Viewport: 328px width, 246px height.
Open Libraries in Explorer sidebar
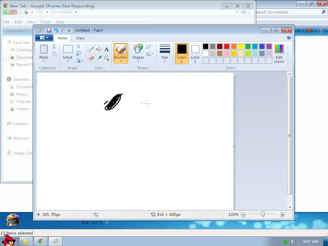click(x=21, y=79)
